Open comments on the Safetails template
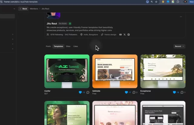This screenshot has height=125, width=194. pyautogui.click(x=134, y=92)
